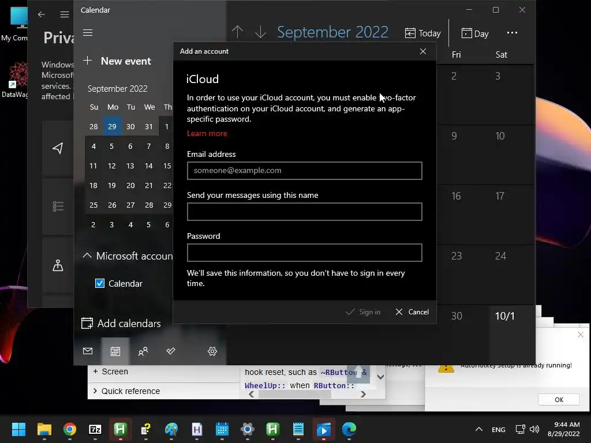Switch to Day view
Image resolution: width=591 pixels, height=443 pixels.
[475, 33]
